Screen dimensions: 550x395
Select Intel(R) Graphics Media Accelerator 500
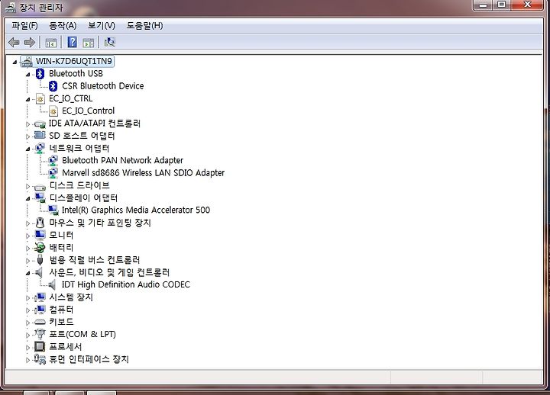pos(136,210)
